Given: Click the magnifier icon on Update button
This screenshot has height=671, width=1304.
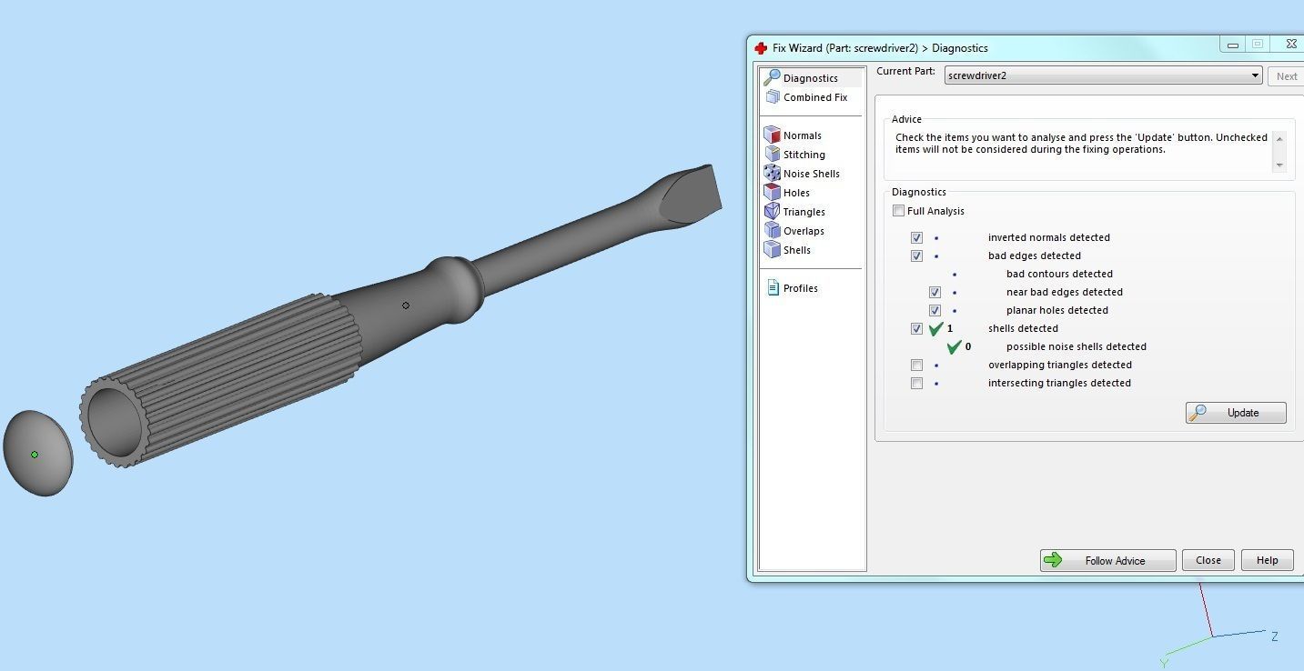Looking at the screenshot, I should [1198, 413].
